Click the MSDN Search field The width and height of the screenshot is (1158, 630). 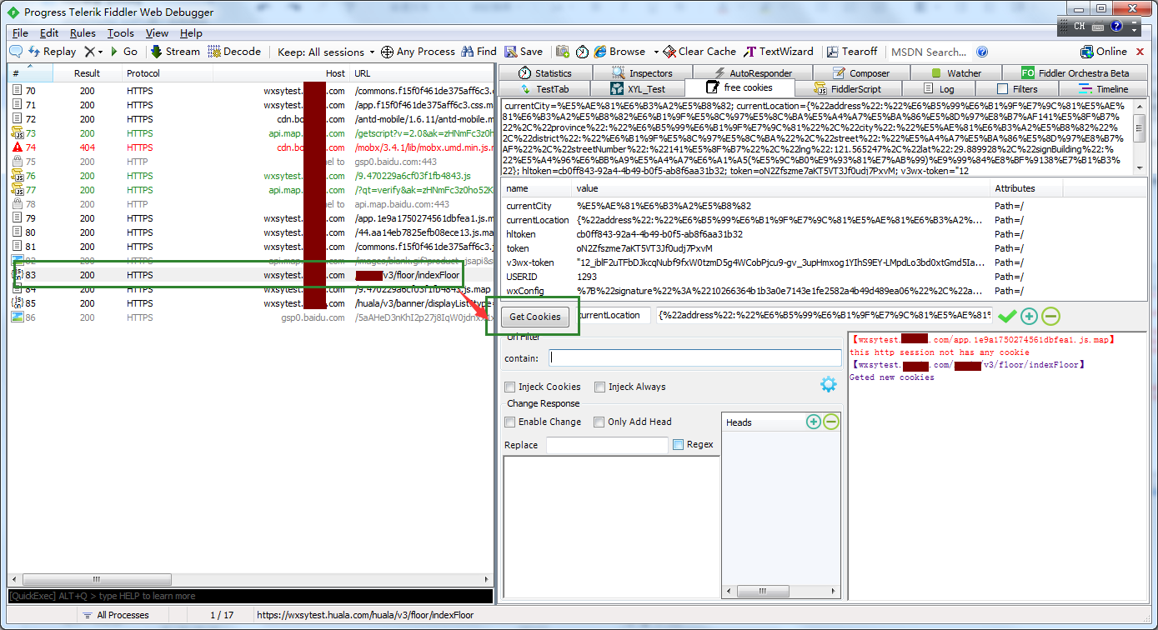[930, 52]
